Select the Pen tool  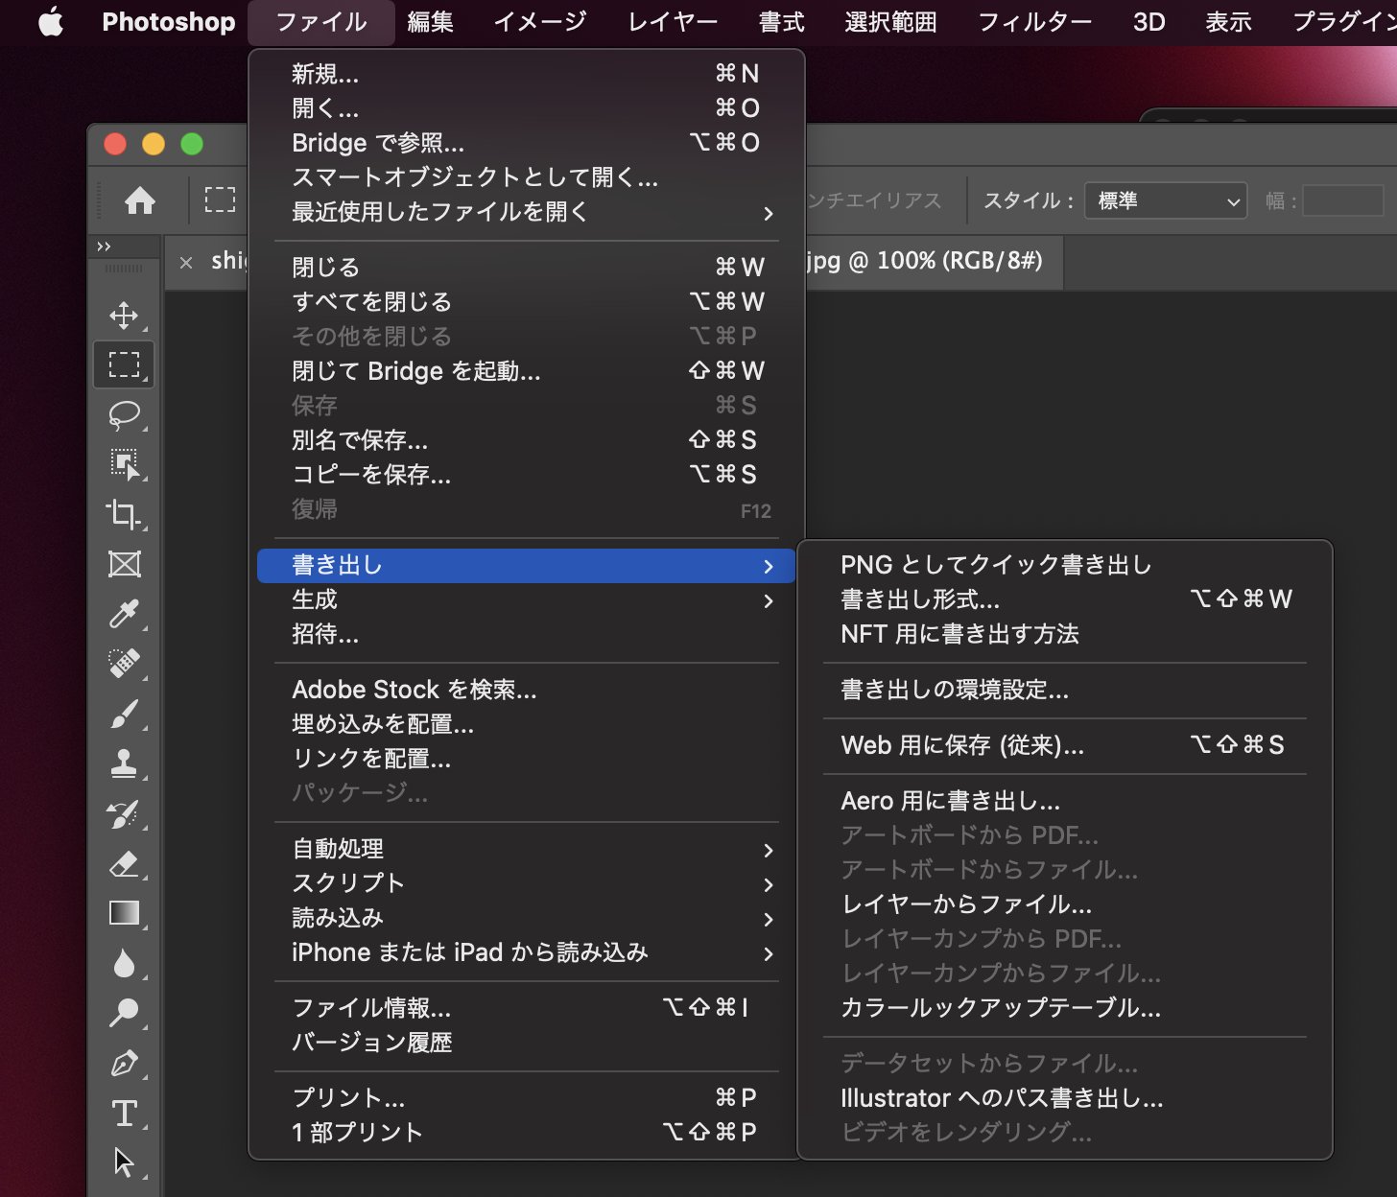pos(124,1063)
